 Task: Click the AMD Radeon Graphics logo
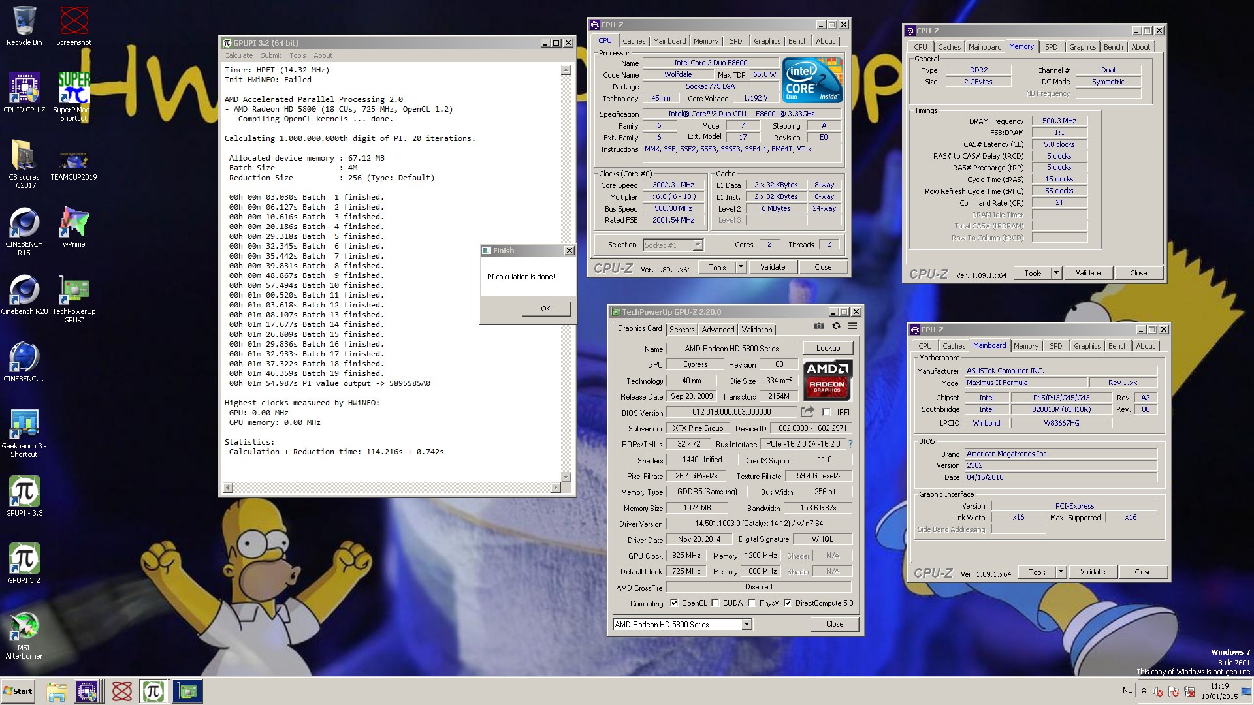827,379
